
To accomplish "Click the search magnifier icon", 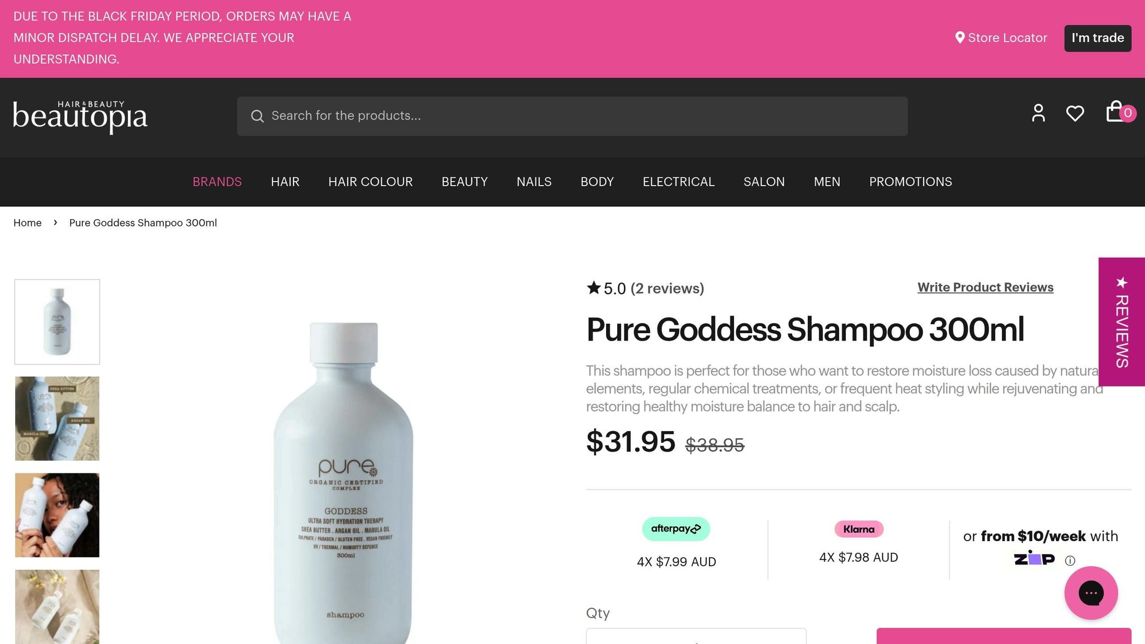I will [x=257, y=116].
